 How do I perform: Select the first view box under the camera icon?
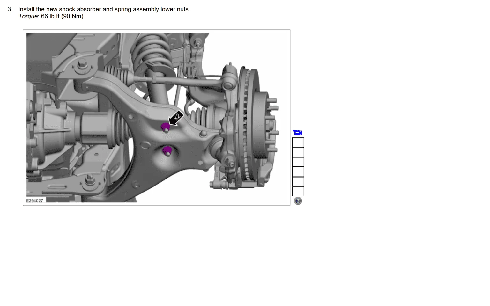point(298,142)
